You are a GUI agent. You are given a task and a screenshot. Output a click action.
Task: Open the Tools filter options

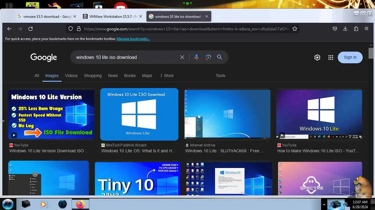click(x=220, y=76)
